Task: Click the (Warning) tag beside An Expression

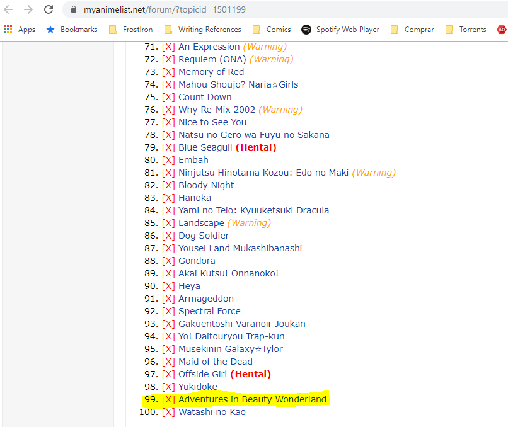Action: click(x=265, y=47)
